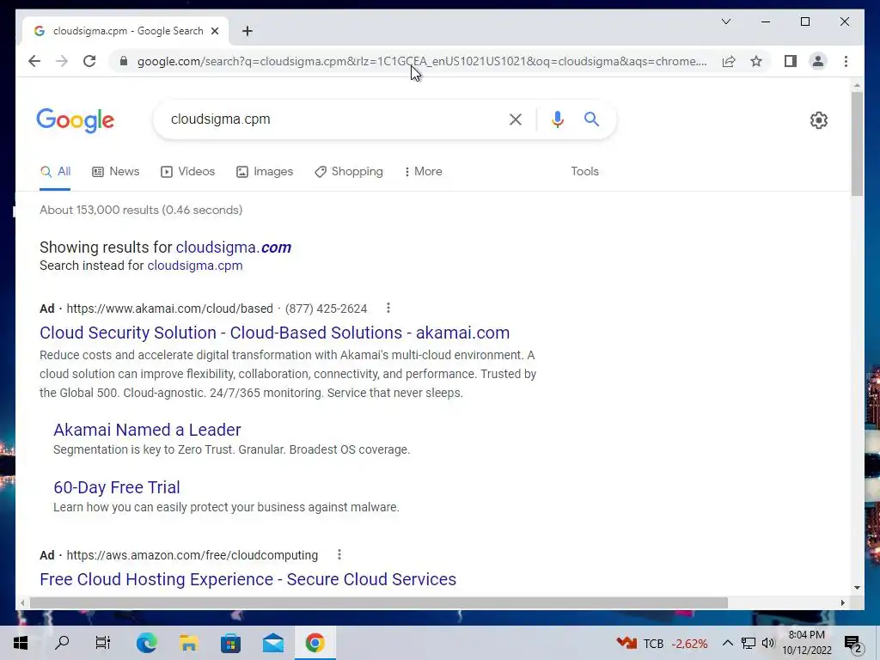Click the vertical scrollbar thumb
Viewport: 880px width, 660px height.
857,144
